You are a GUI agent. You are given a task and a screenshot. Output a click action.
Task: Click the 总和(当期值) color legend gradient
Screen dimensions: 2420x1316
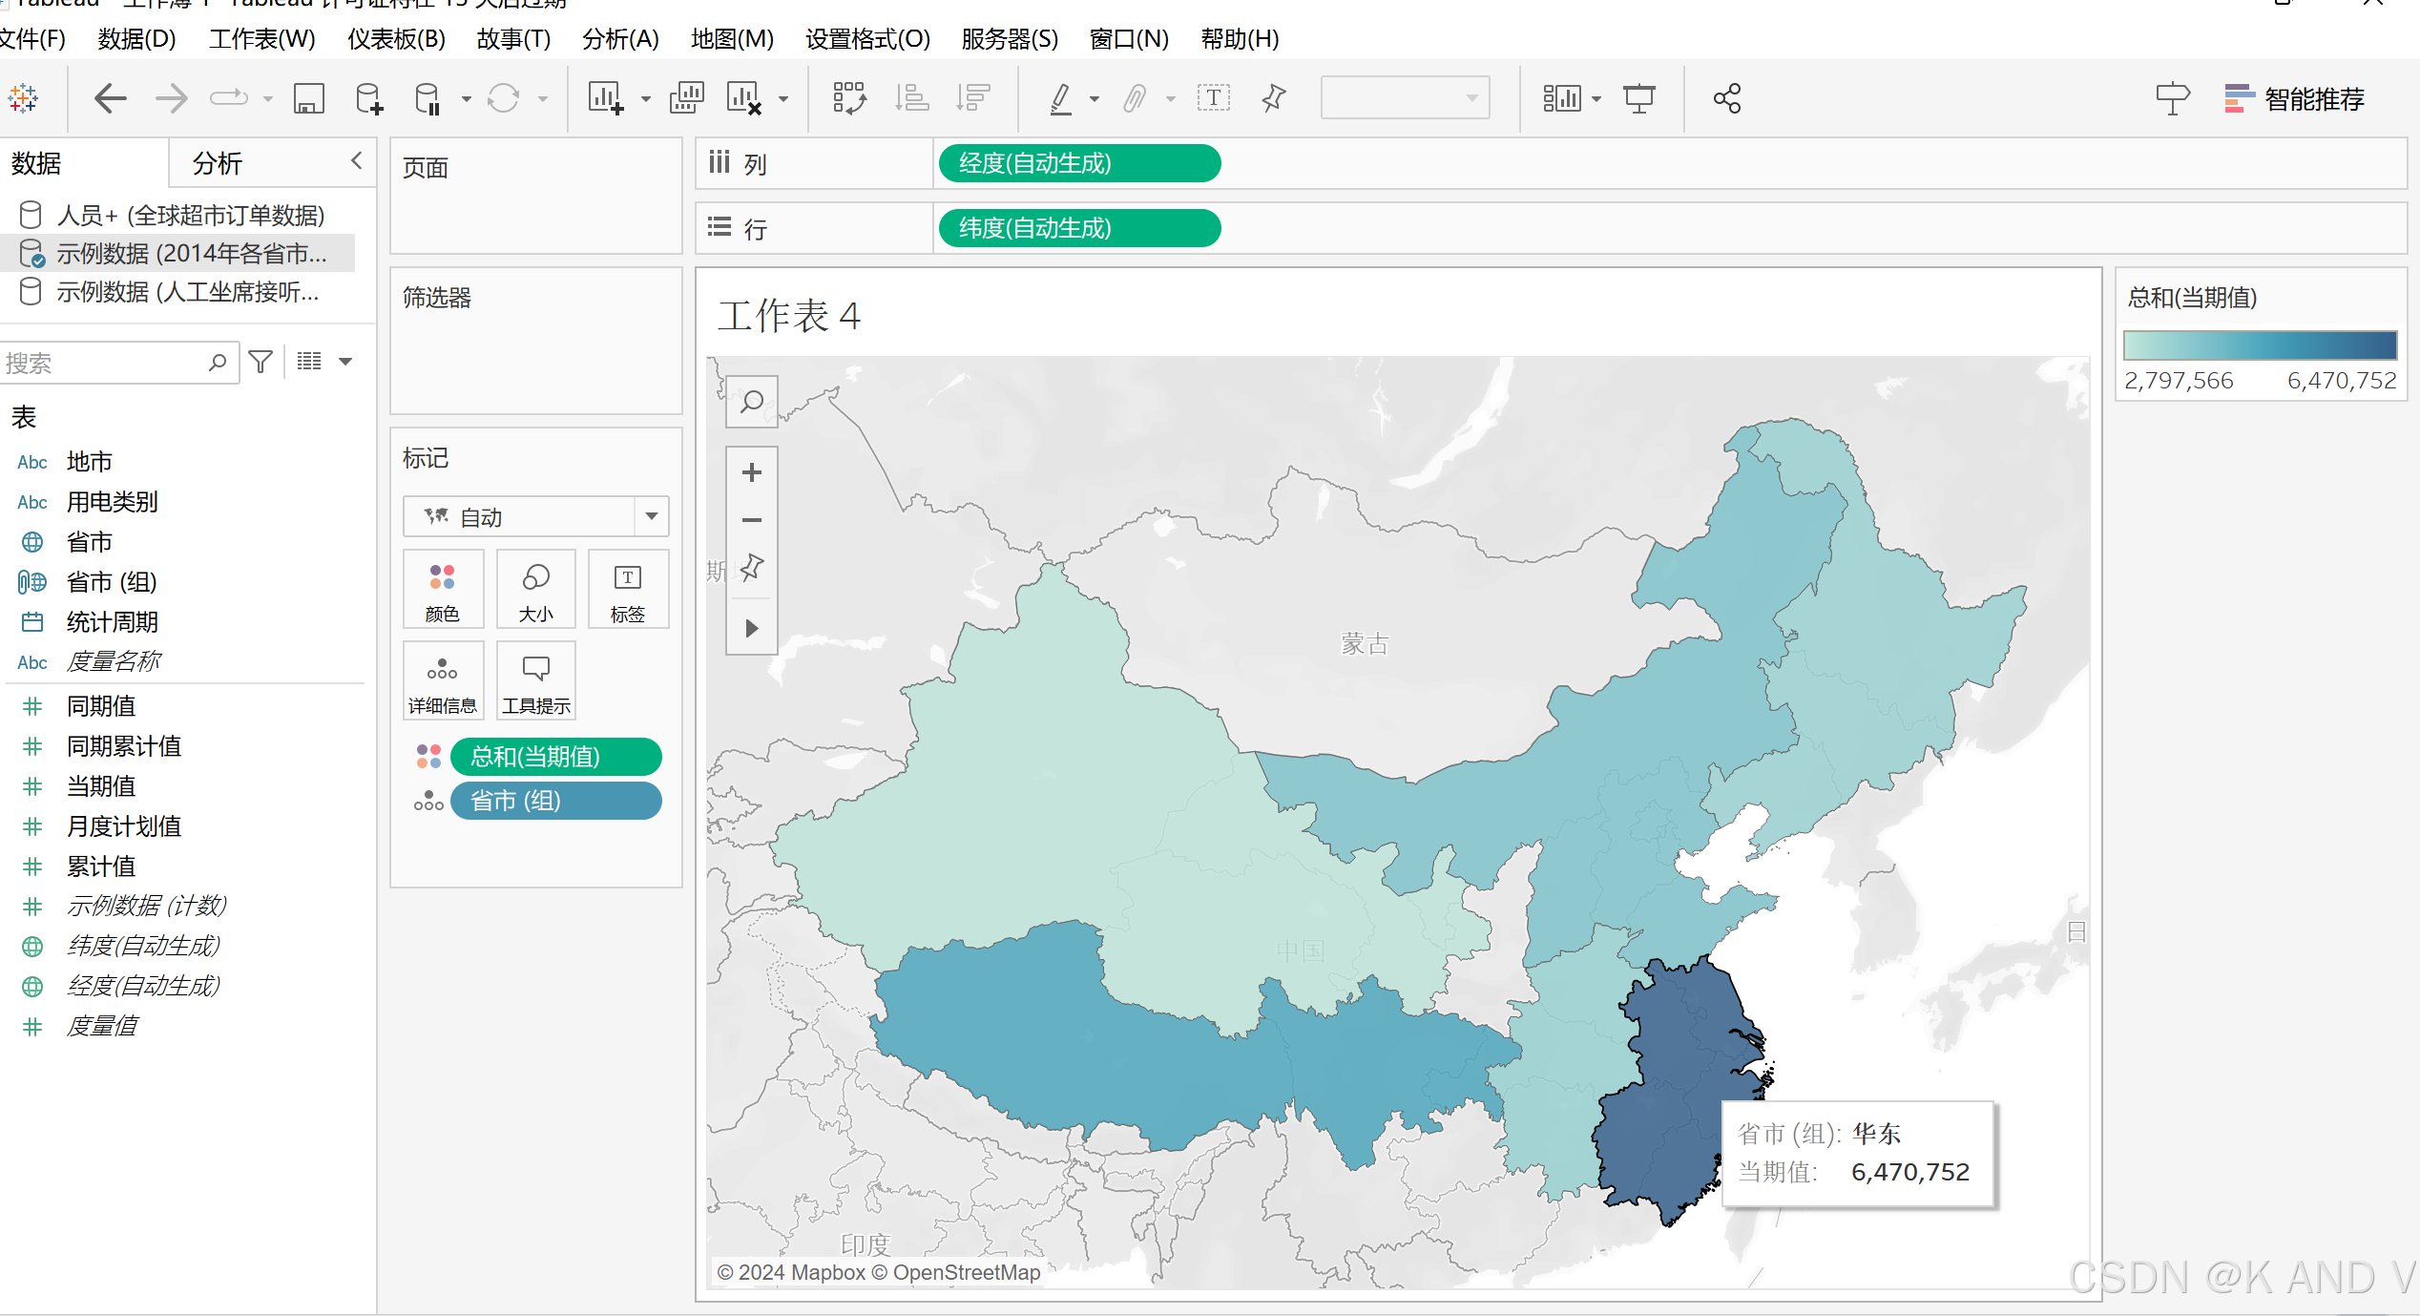click(2259, 345)
